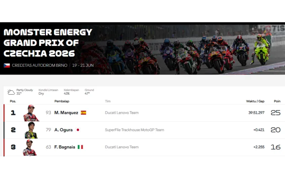This screenshot has height=188, width=285.
Task: Click Kelembapan 43% info
Action: 71,92
